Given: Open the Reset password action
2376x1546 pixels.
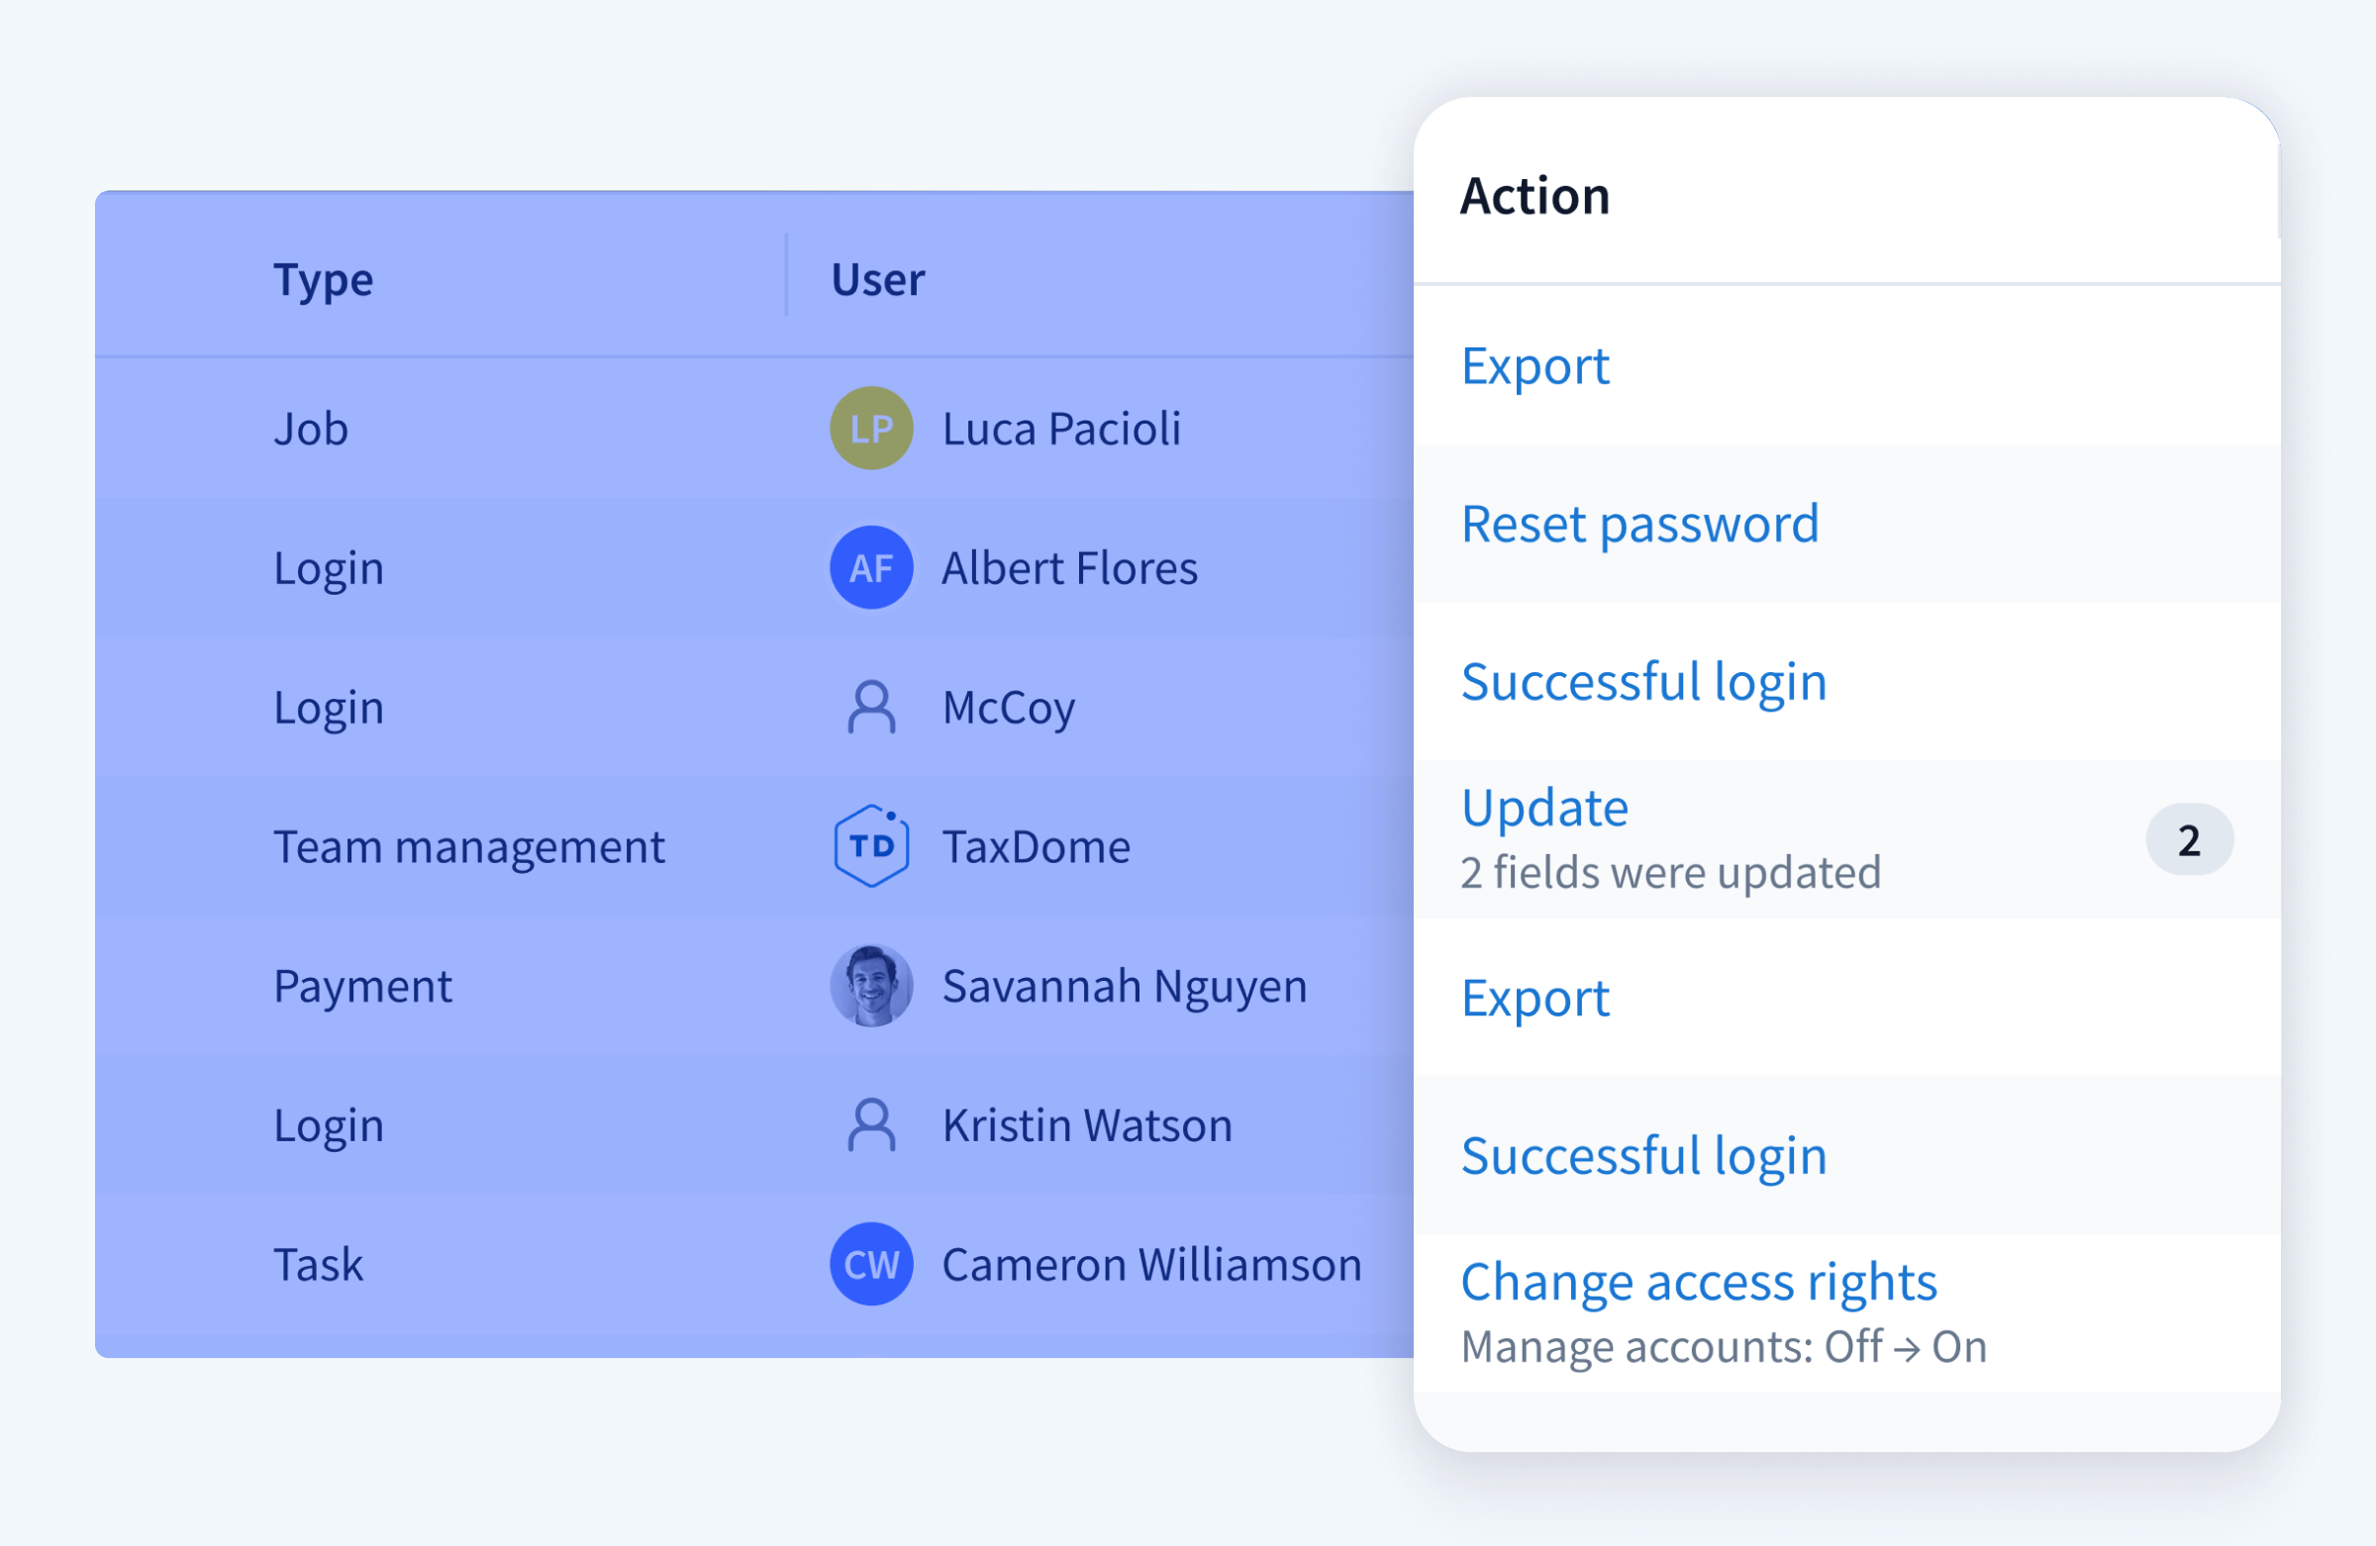Looking at the screenshot, I should coord(1640,524).
